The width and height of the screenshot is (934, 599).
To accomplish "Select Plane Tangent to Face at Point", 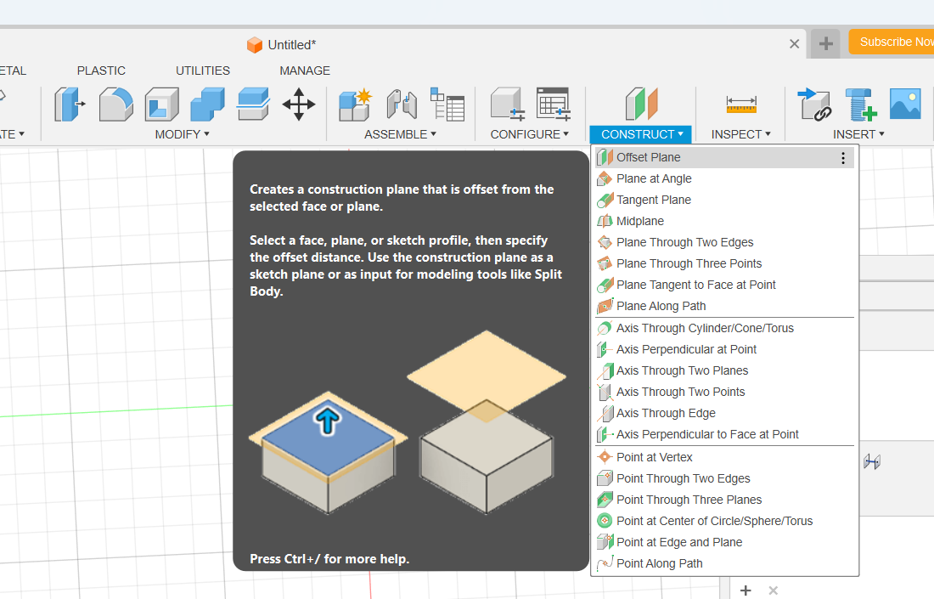I will click(724, 285).
